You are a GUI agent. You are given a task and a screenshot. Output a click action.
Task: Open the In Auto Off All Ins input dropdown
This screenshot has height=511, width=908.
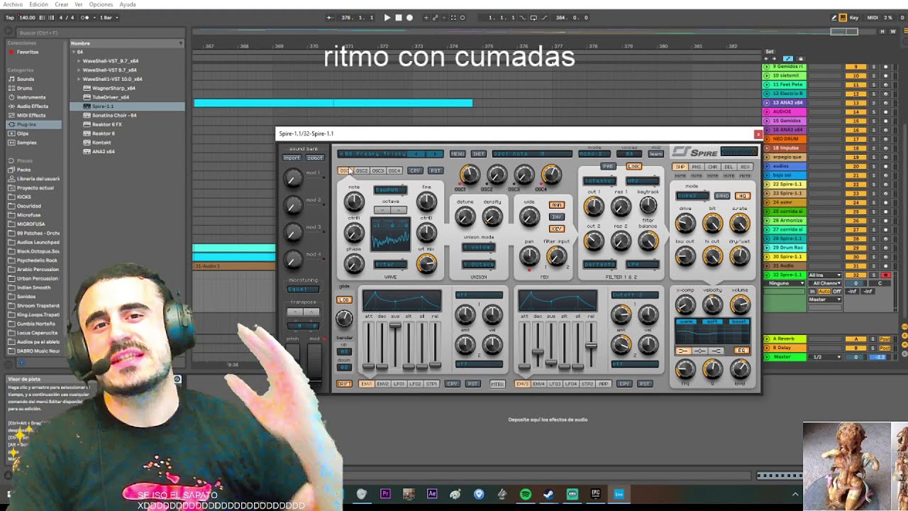pos(825,275)
